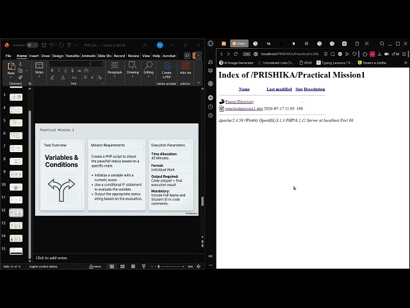Open browser sidebar settings gear
Screen dimensions: 410x308
(x=211, y=116)
